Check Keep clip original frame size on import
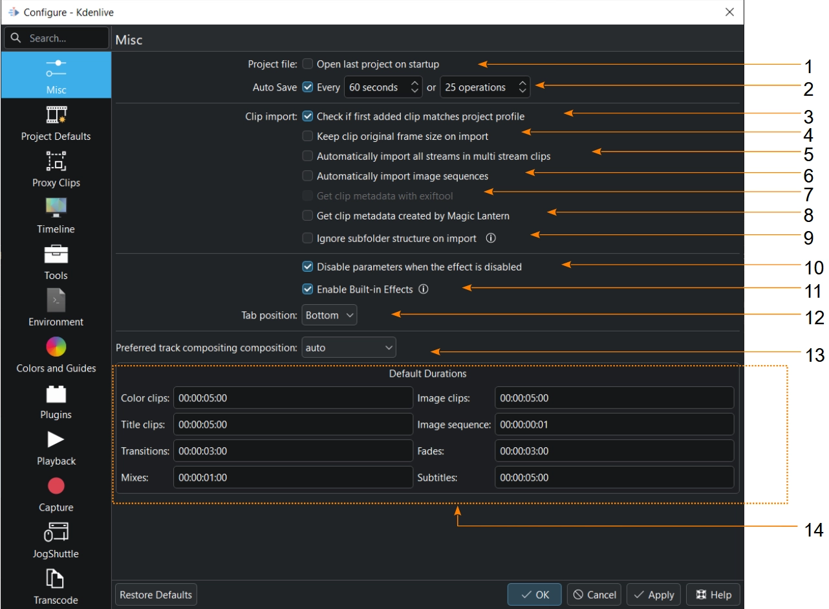The width and height of the screenshot is (829, 609). [x=308, y=137]
